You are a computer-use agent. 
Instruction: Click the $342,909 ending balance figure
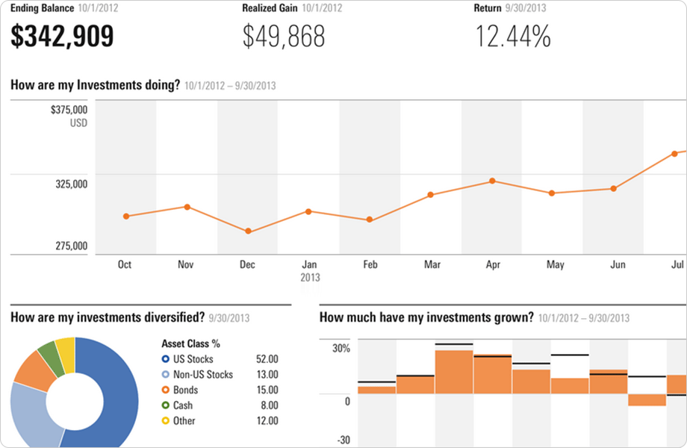pyautogui.click(x=62, y=36)
